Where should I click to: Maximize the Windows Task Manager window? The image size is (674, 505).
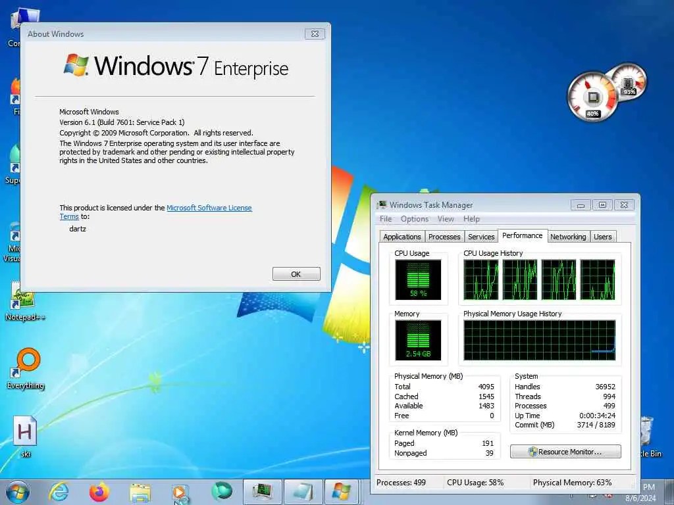coord(602,205)
